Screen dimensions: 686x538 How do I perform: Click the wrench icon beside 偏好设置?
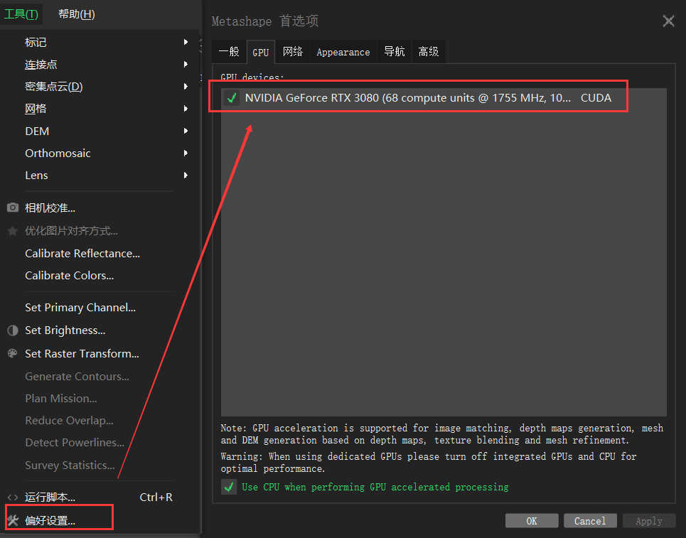(13, 520)
